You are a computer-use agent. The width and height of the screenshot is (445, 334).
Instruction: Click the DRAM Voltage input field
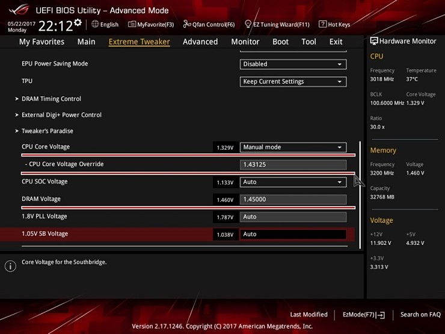click(x=293, y=199)
